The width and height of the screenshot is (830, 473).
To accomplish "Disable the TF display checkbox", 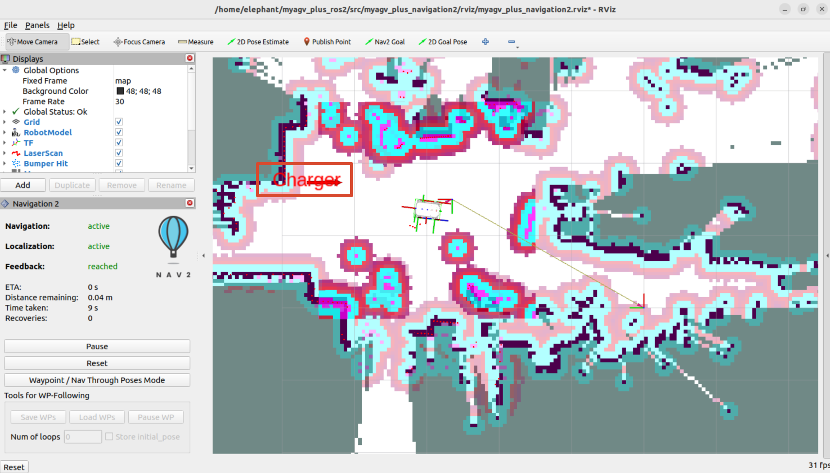I will [119, 143].
